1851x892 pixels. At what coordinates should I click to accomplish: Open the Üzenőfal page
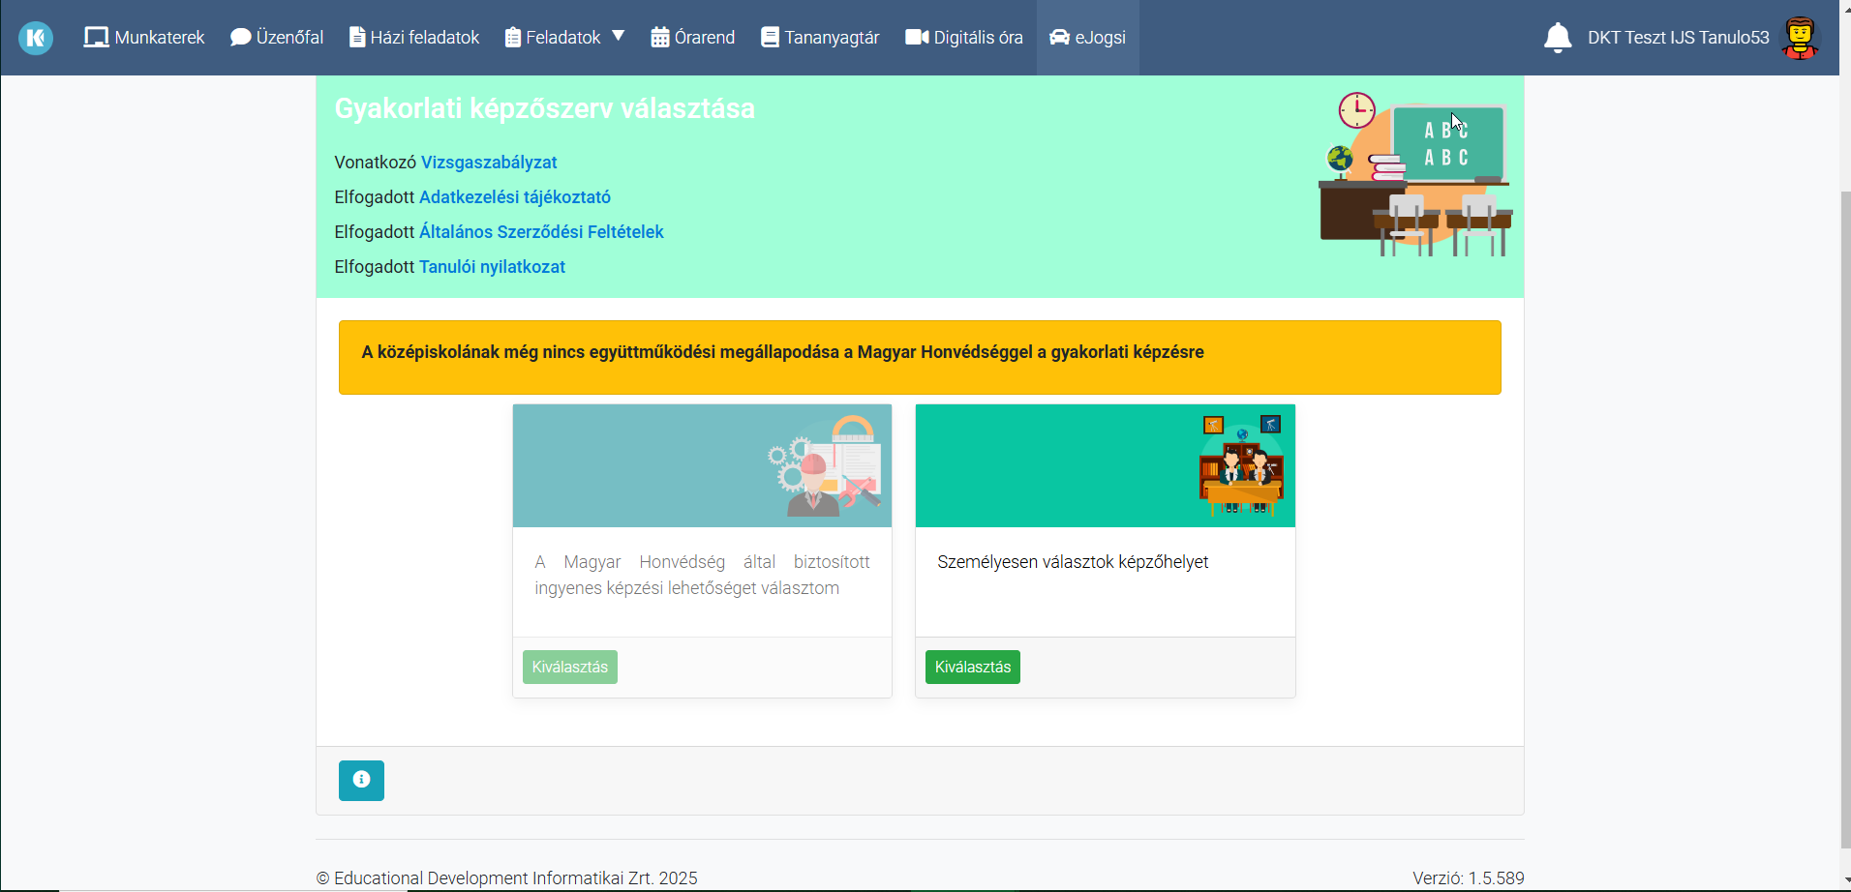pos(277,38)
